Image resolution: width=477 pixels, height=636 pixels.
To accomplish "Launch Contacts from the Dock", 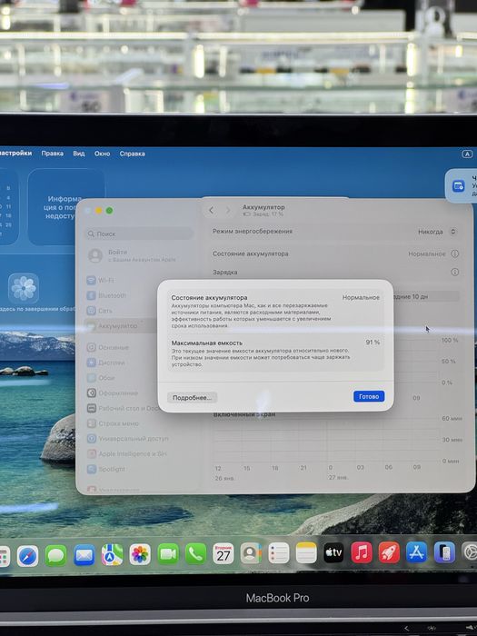I will point(251,553).
